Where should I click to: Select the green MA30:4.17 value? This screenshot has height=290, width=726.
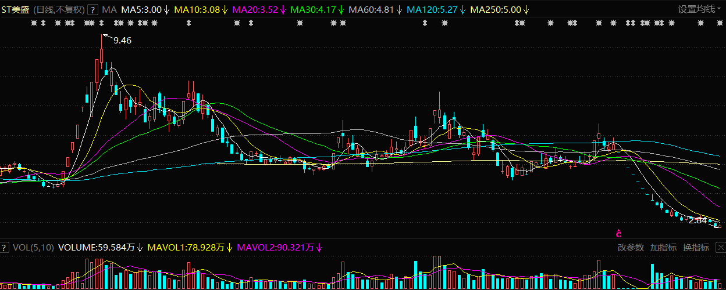312,10
